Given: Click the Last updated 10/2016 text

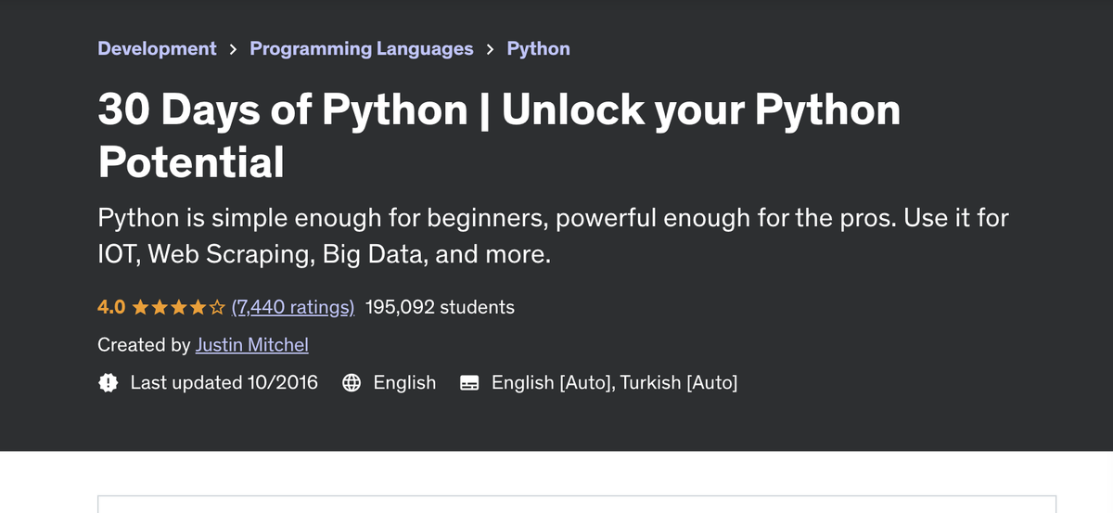Looking at the screenshot, I should tap(224, 382).
